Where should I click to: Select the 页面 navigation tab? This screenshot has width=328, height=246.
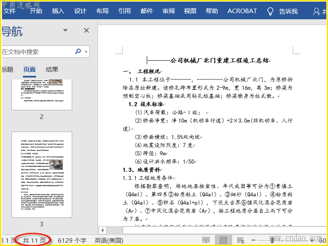pos(30,70)
